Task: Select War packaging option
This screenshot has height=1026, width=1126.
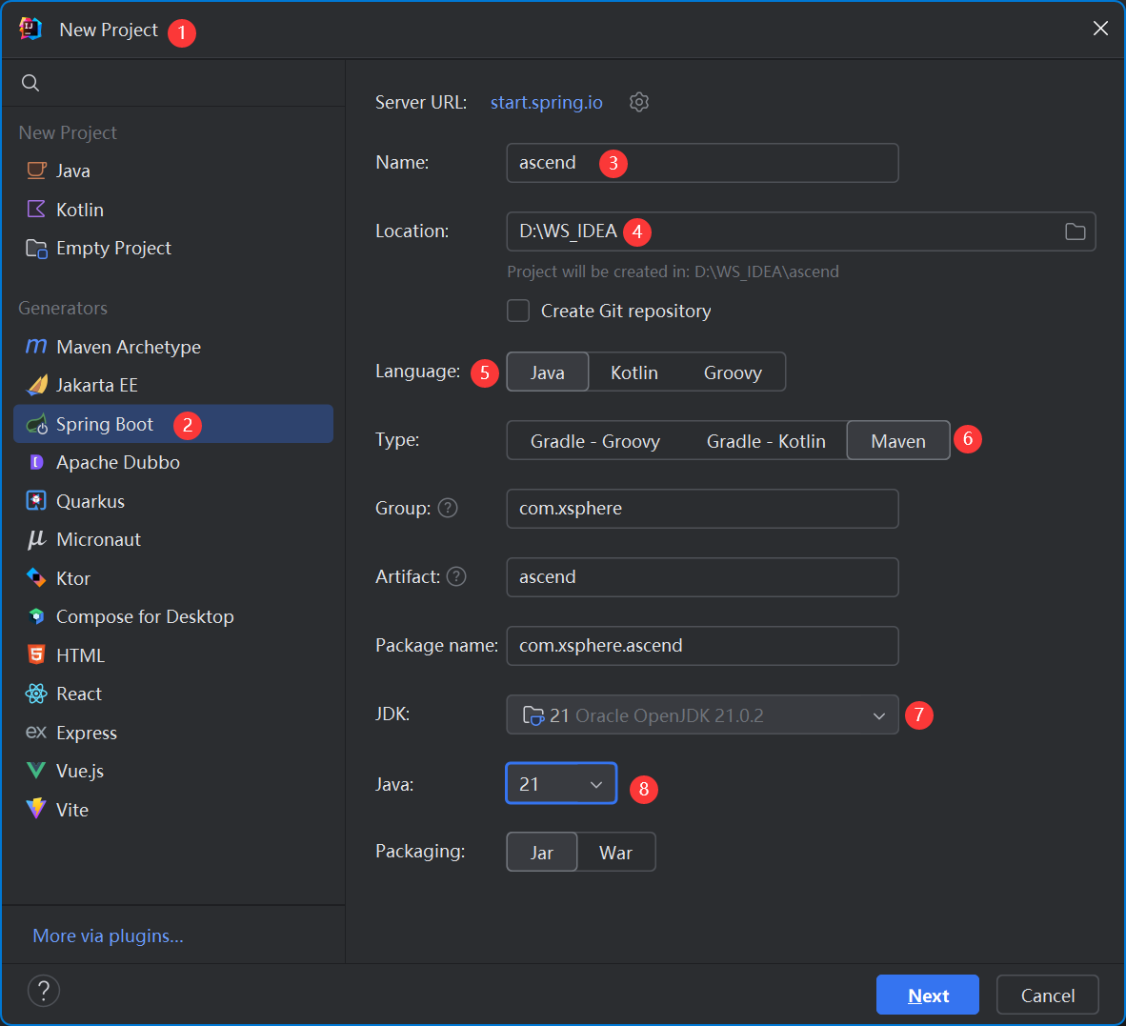Action: [x=615, y=853]
